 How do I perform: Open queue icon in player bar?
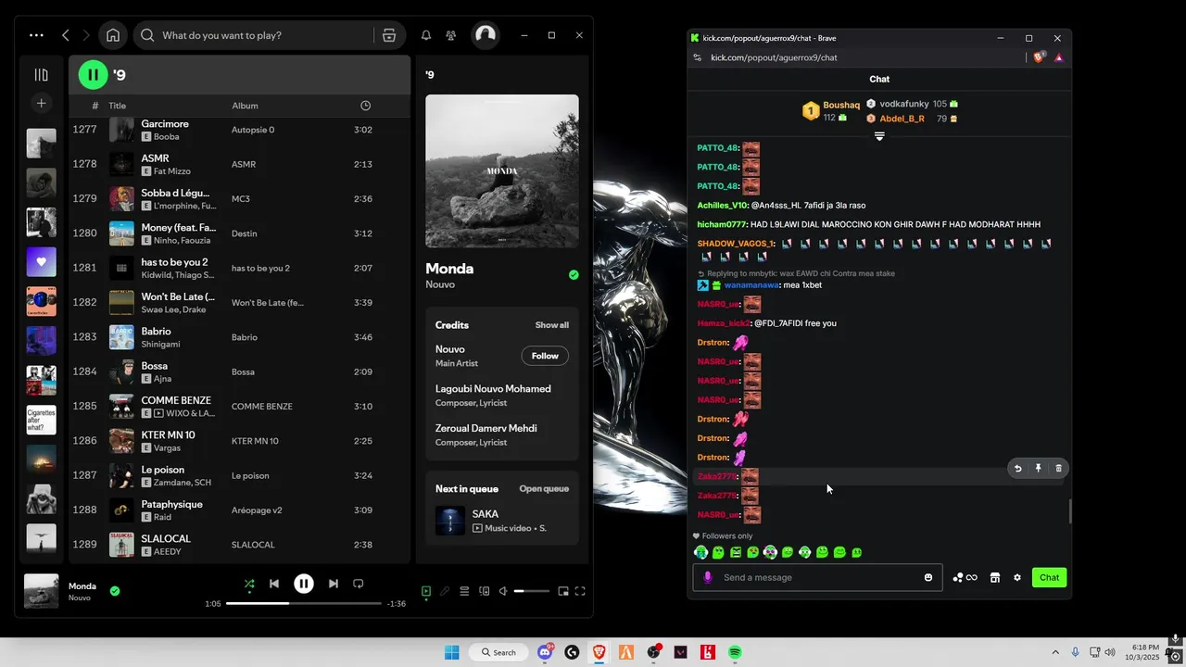click(464, 591)
